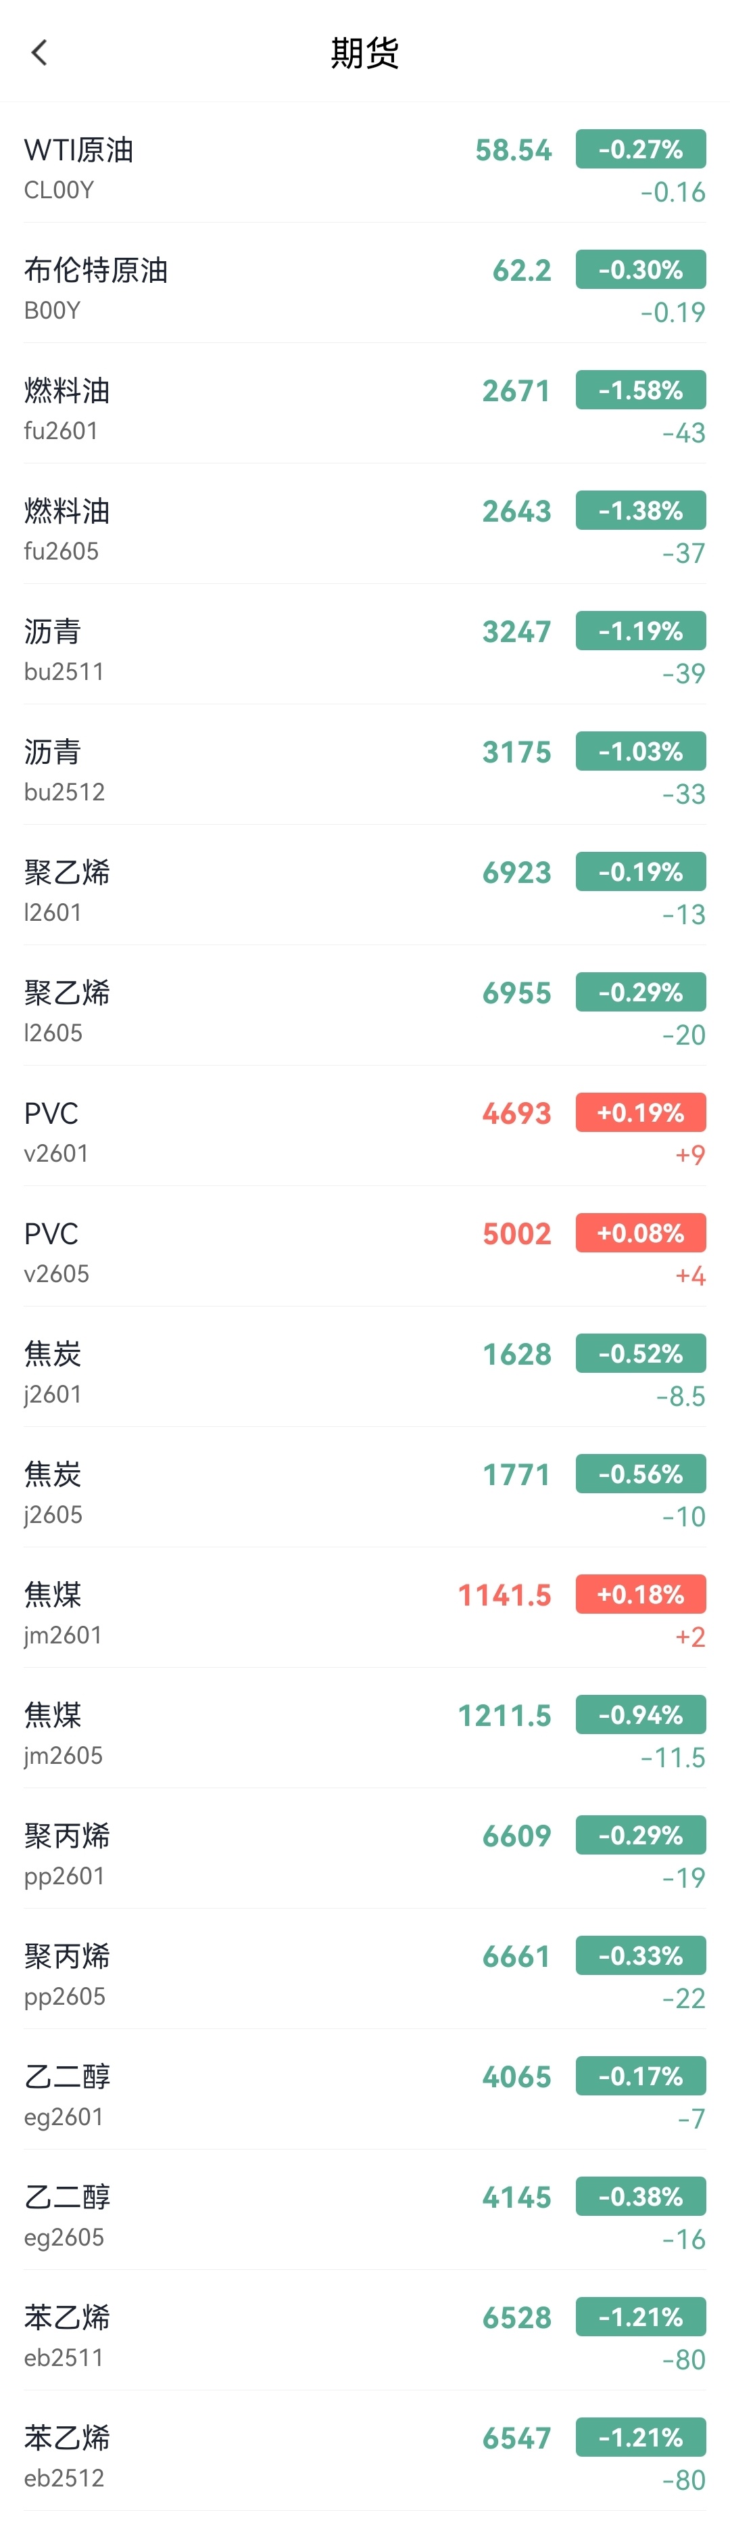Tap -0.56% badge on 焦炭 j2605
Screen dimensions: 730x2523
click(x=640, y=1474)
